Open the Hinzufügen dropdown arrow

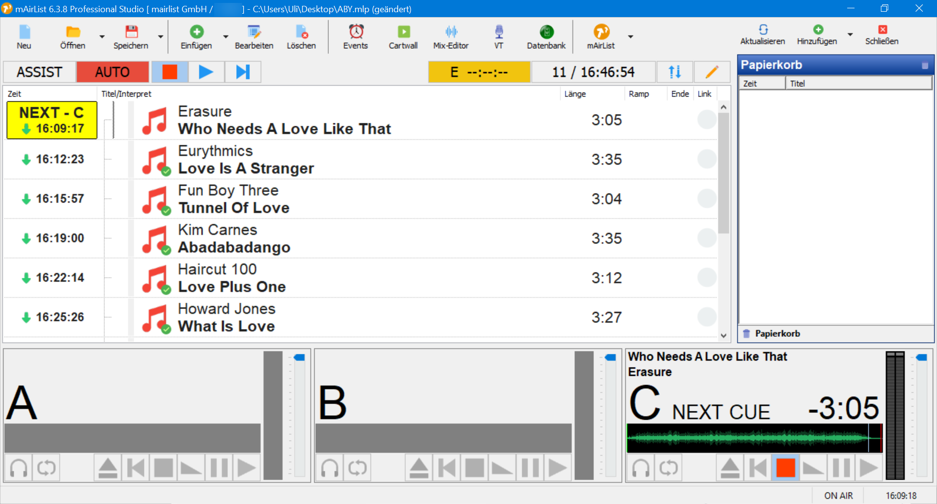[x=850, y=35]
